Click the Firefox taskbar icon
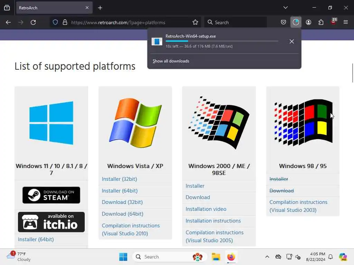 [231, 257]
